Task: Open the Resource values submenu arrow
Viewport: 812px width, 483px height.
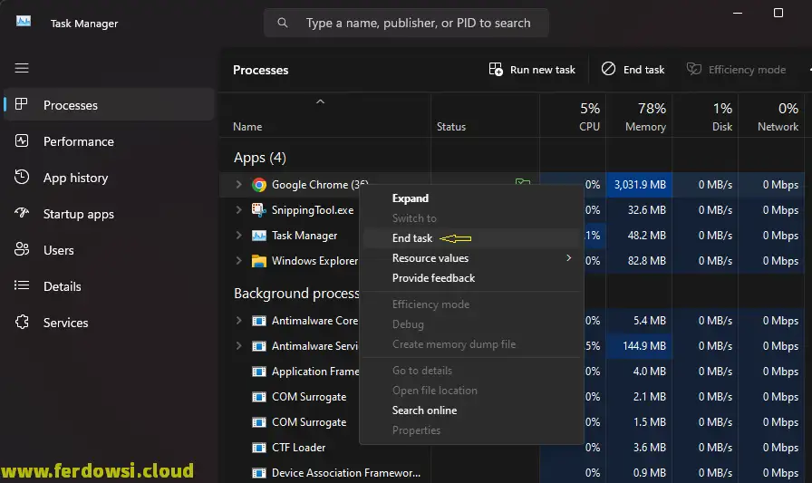Action: point(568,257)
